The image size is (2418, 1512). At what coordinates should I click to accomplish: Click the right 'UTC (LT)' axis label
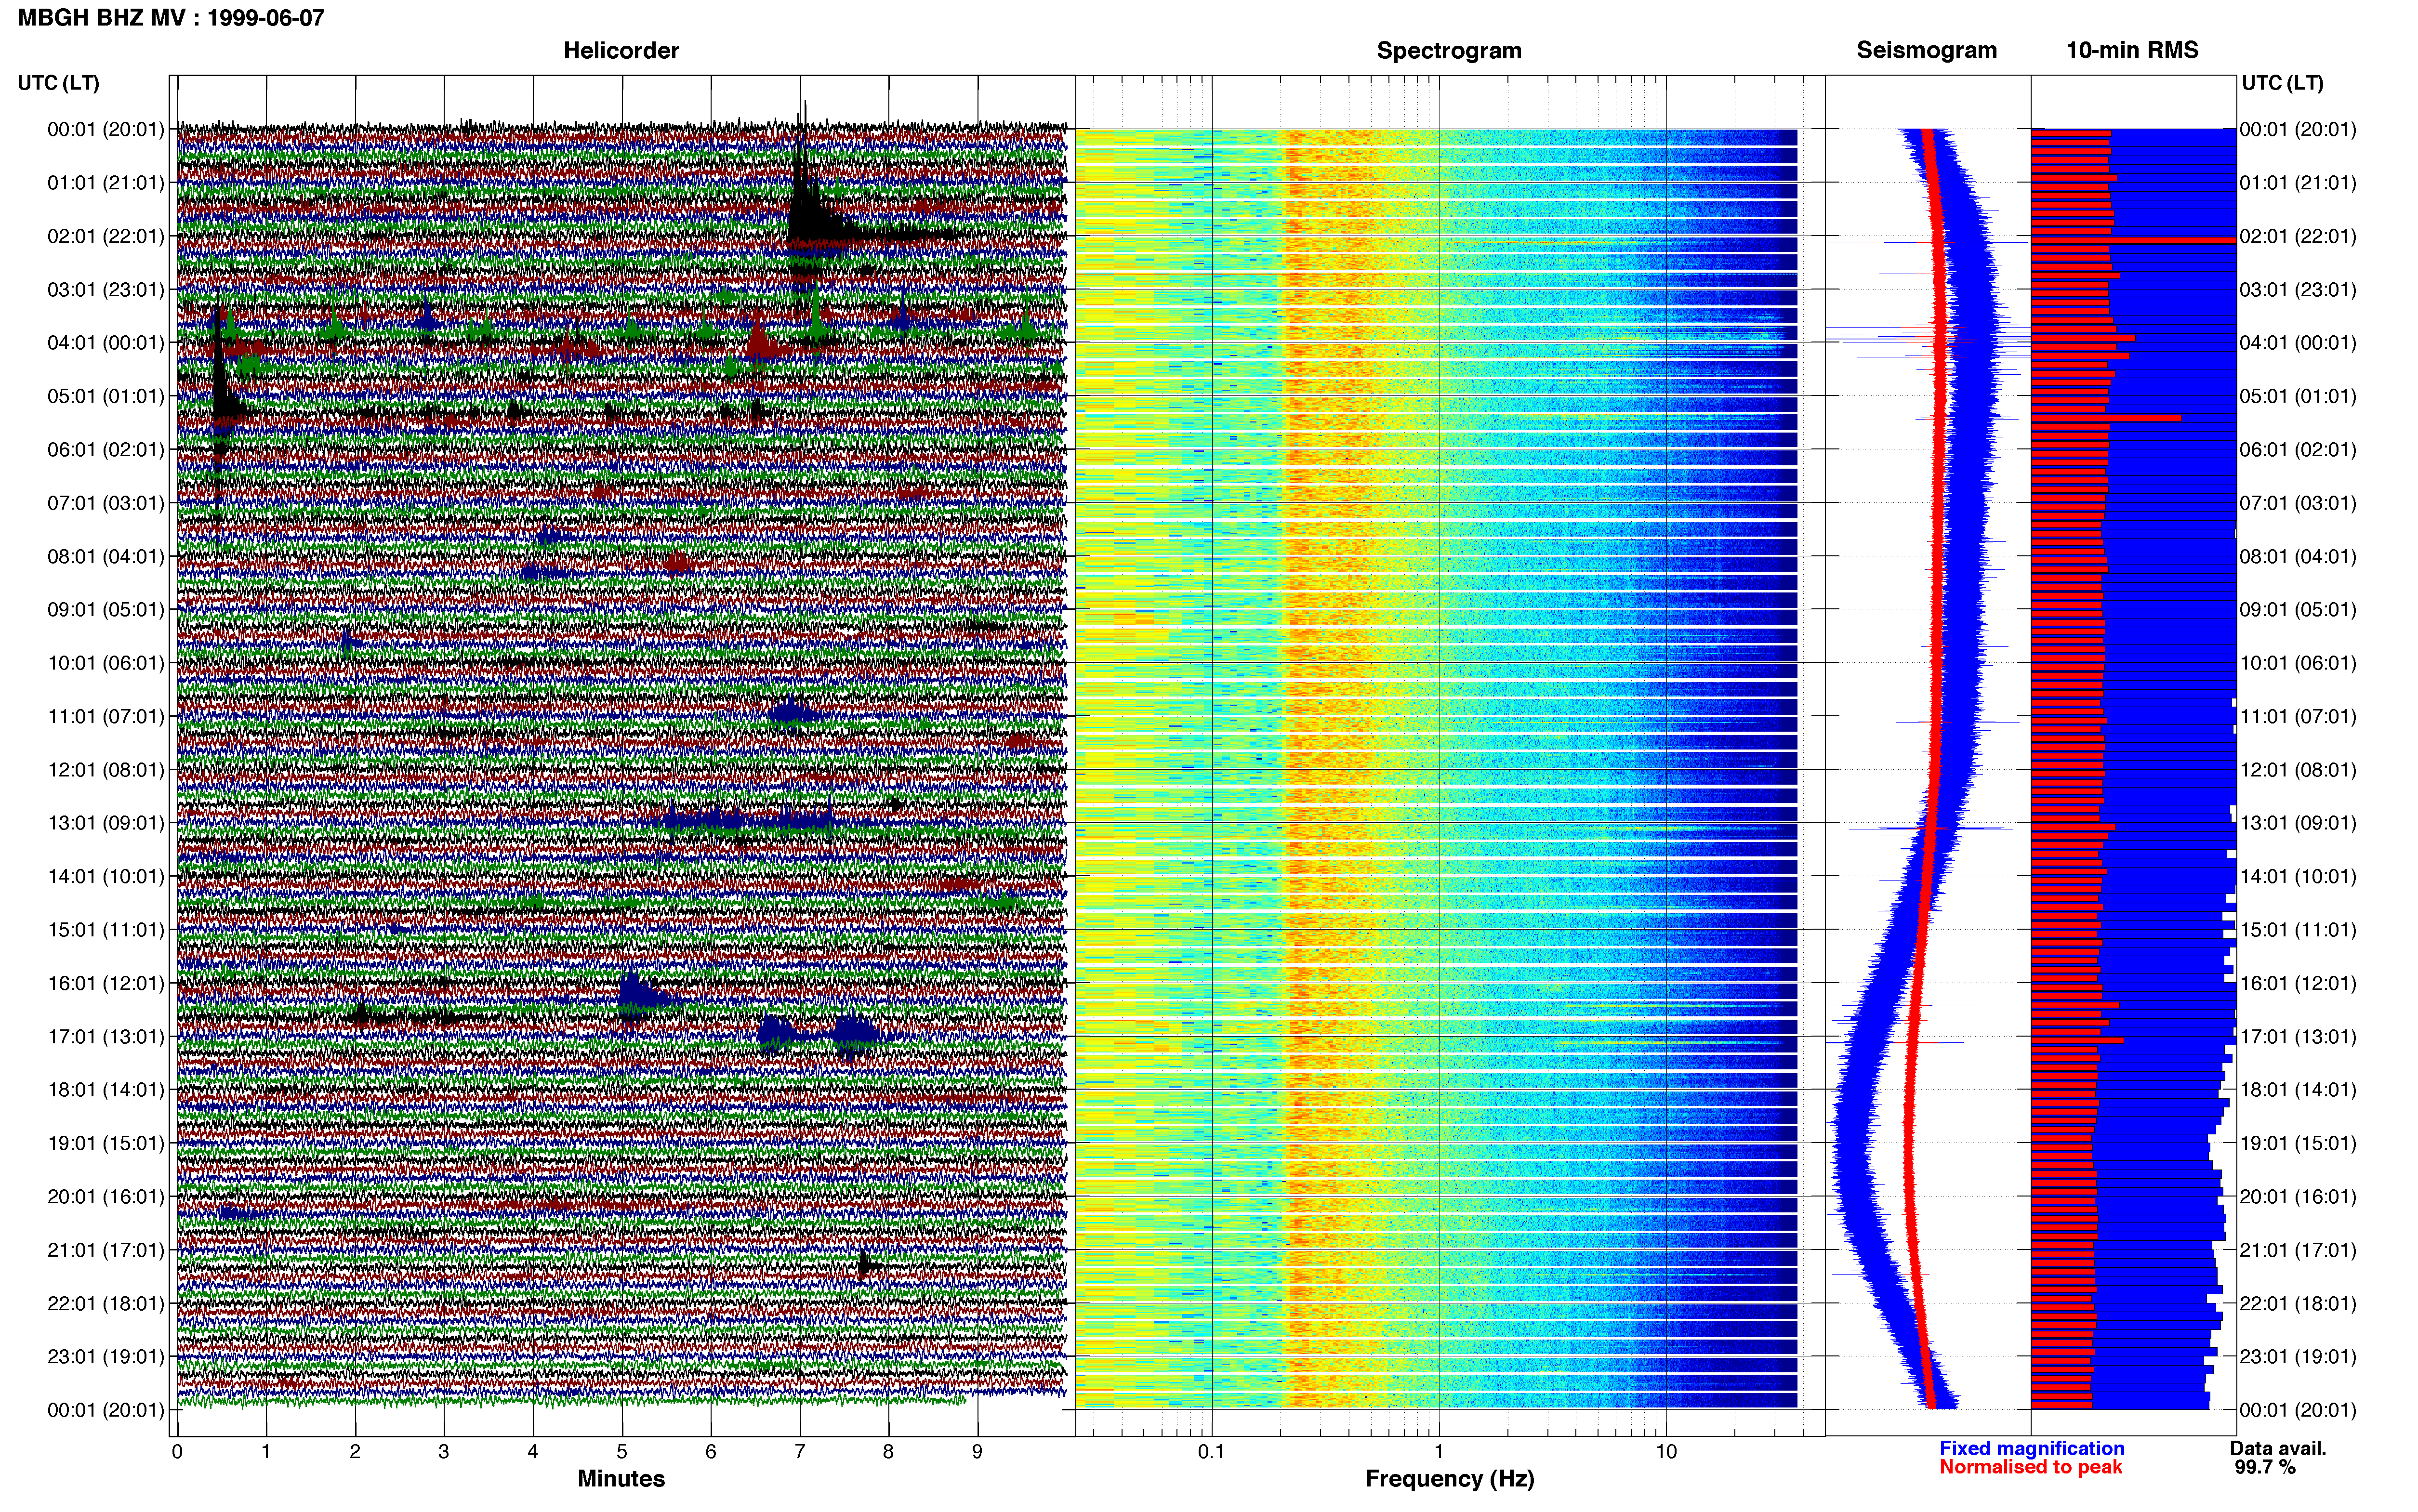pyautogui.click(x=2282, y=82)
